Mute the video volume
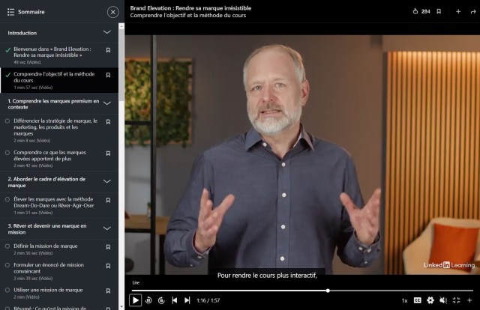 [443, 300]
